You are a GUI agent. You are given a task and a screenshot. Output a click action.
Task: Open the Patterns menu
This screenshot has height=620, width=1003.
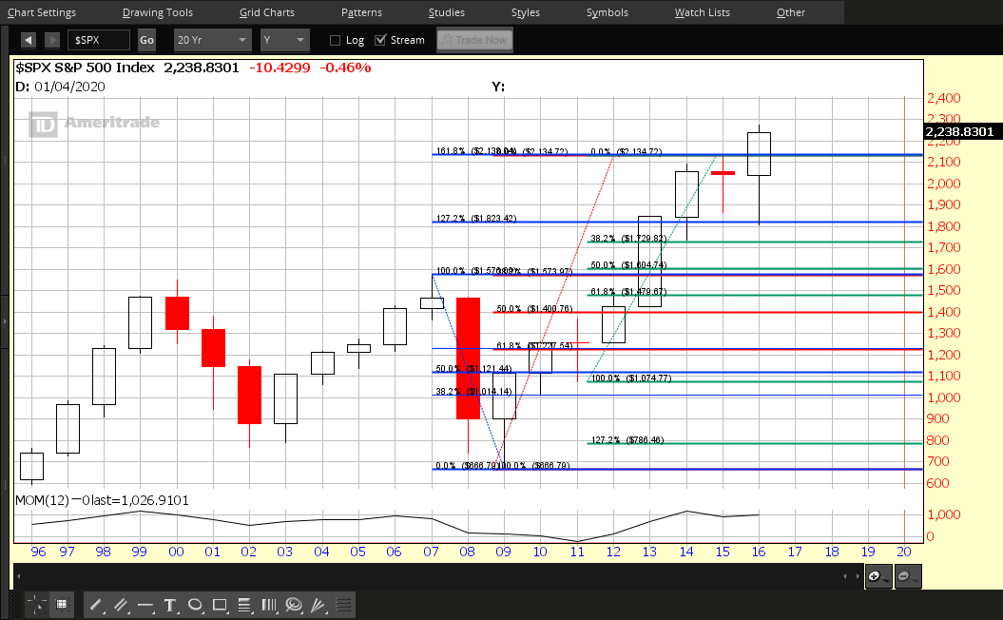(x=361, y=12)
